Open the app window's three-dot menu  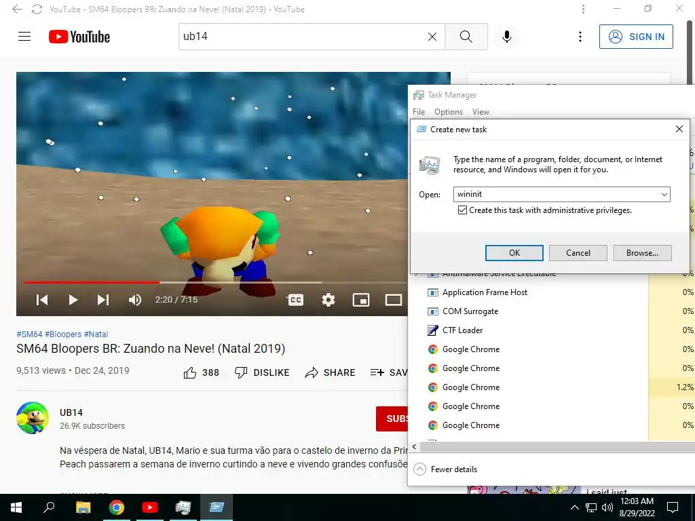coord(583,9)
